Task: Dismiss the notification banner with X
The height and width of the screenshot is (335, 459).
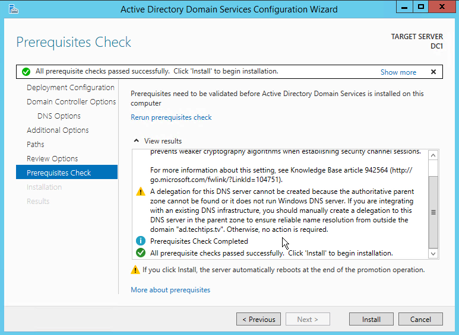Action: pyautogui.click(x=433, y=72)
